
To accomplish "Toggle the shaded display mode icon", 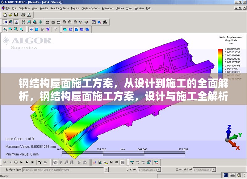I will point(36,29).
